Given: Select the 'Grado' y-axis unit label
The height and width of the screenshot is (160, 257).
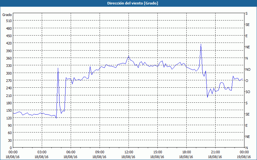Looking at the screenshot, I should click(x=7, y=15).
